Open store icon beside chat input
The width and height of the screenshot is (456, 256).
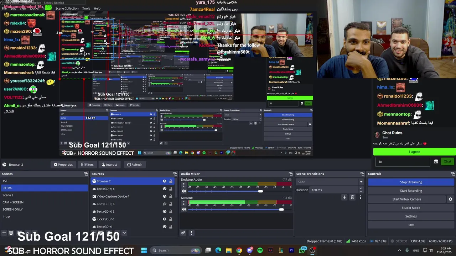[436, 161]
